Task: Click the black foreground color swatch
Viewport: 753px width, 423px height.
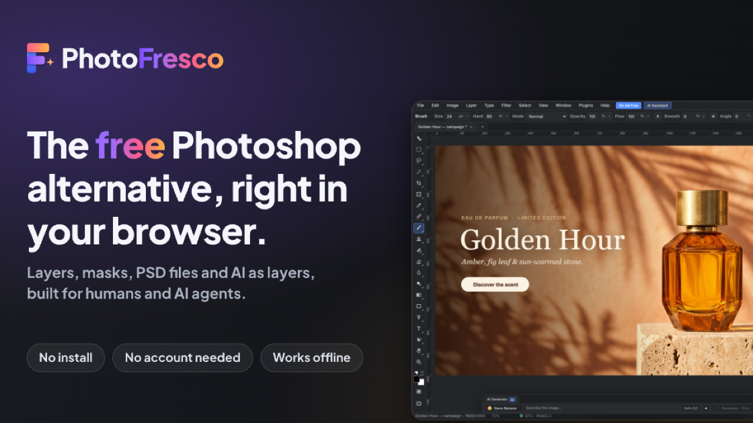Action: click(417, 379)
